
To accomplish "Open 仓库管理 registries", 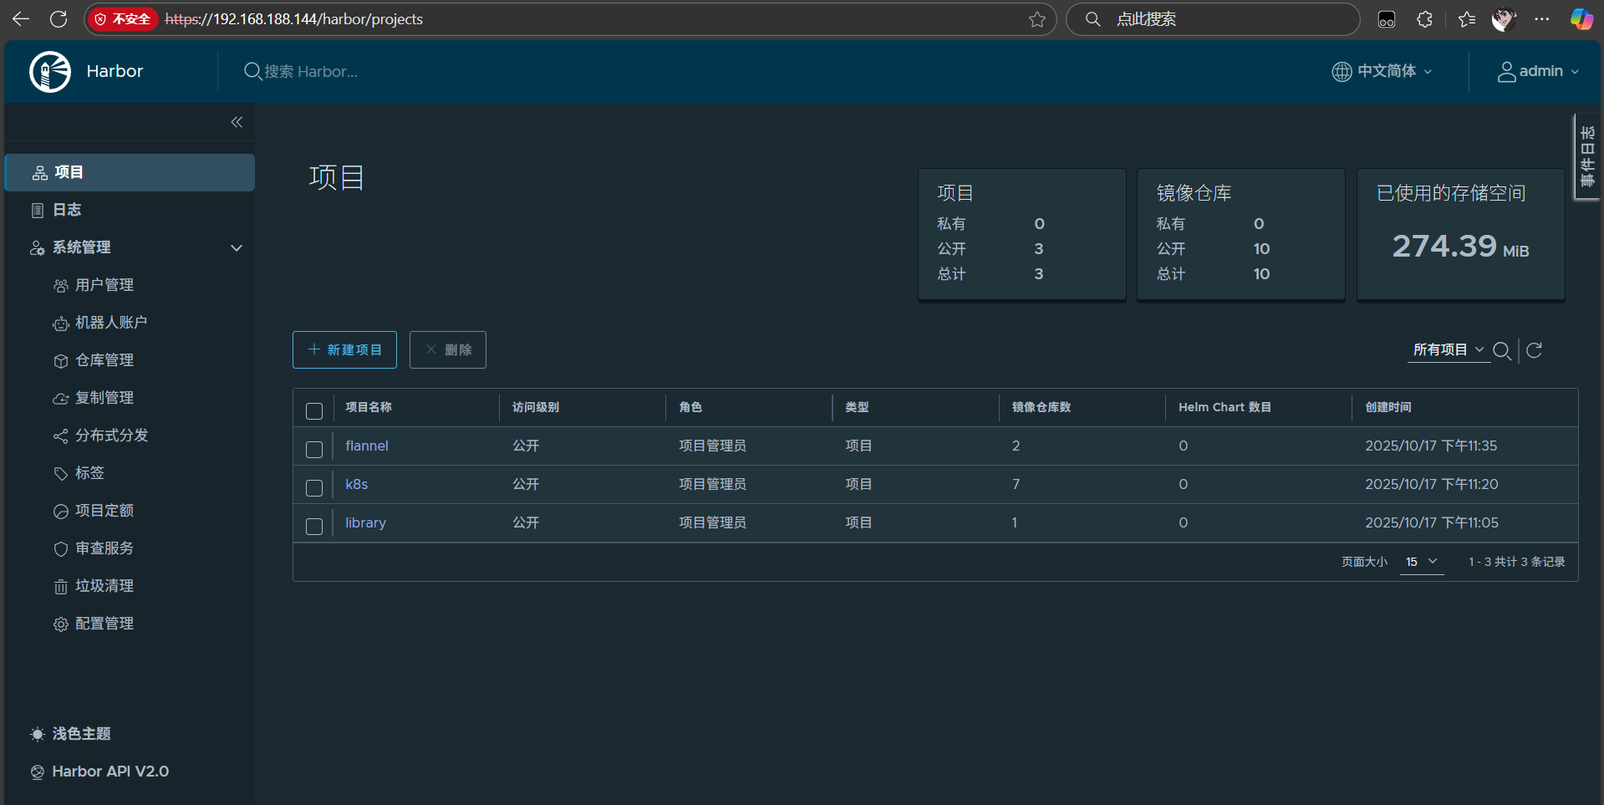I will click(x=104, y=360).
